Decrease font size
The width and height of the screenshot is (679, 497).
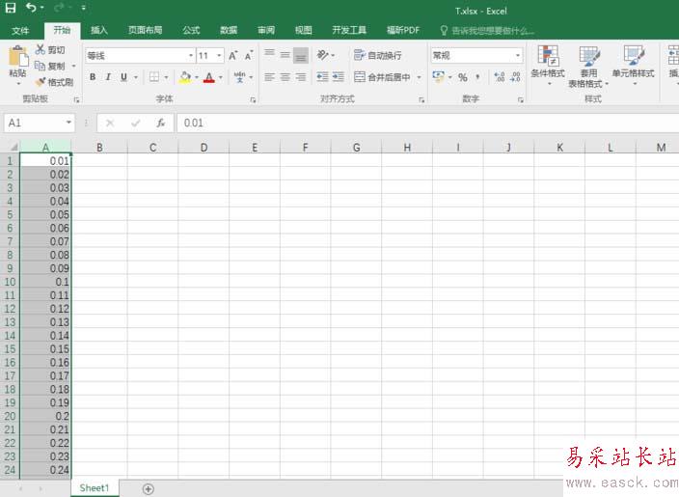click(x=249, y=55)
